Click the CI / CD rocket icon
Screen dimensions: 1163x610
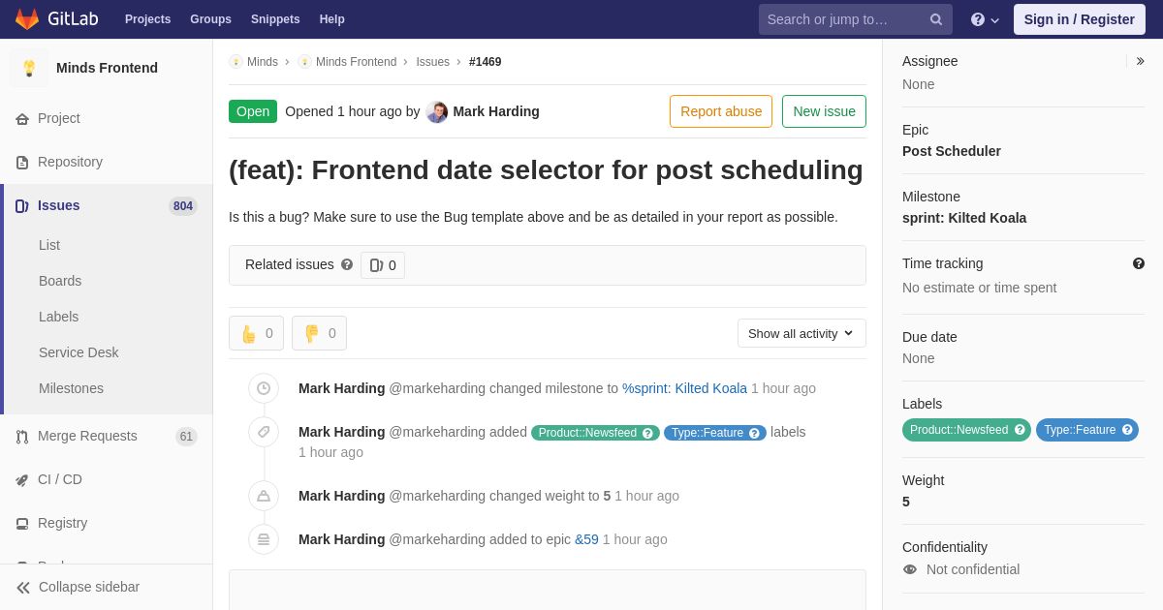coord(21,480)
